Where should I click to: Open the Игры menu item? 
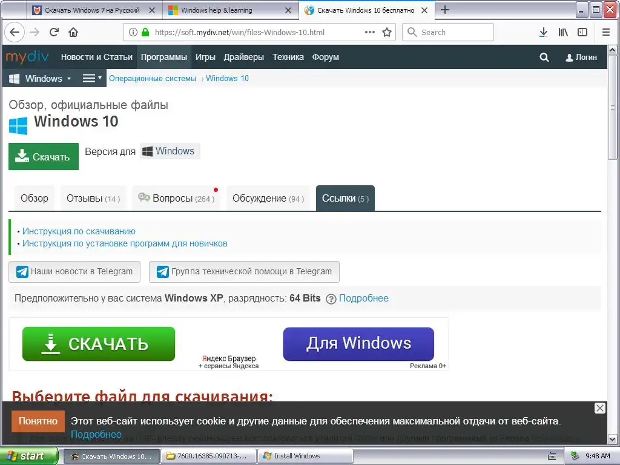pos(205,57)
